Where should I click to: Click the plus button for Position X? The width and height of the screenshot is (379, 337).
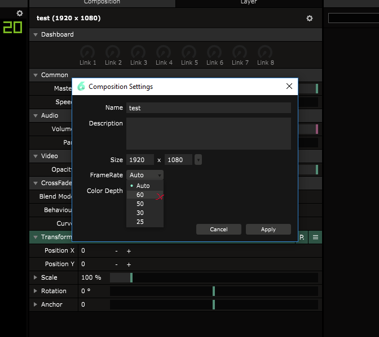[129, 250]
